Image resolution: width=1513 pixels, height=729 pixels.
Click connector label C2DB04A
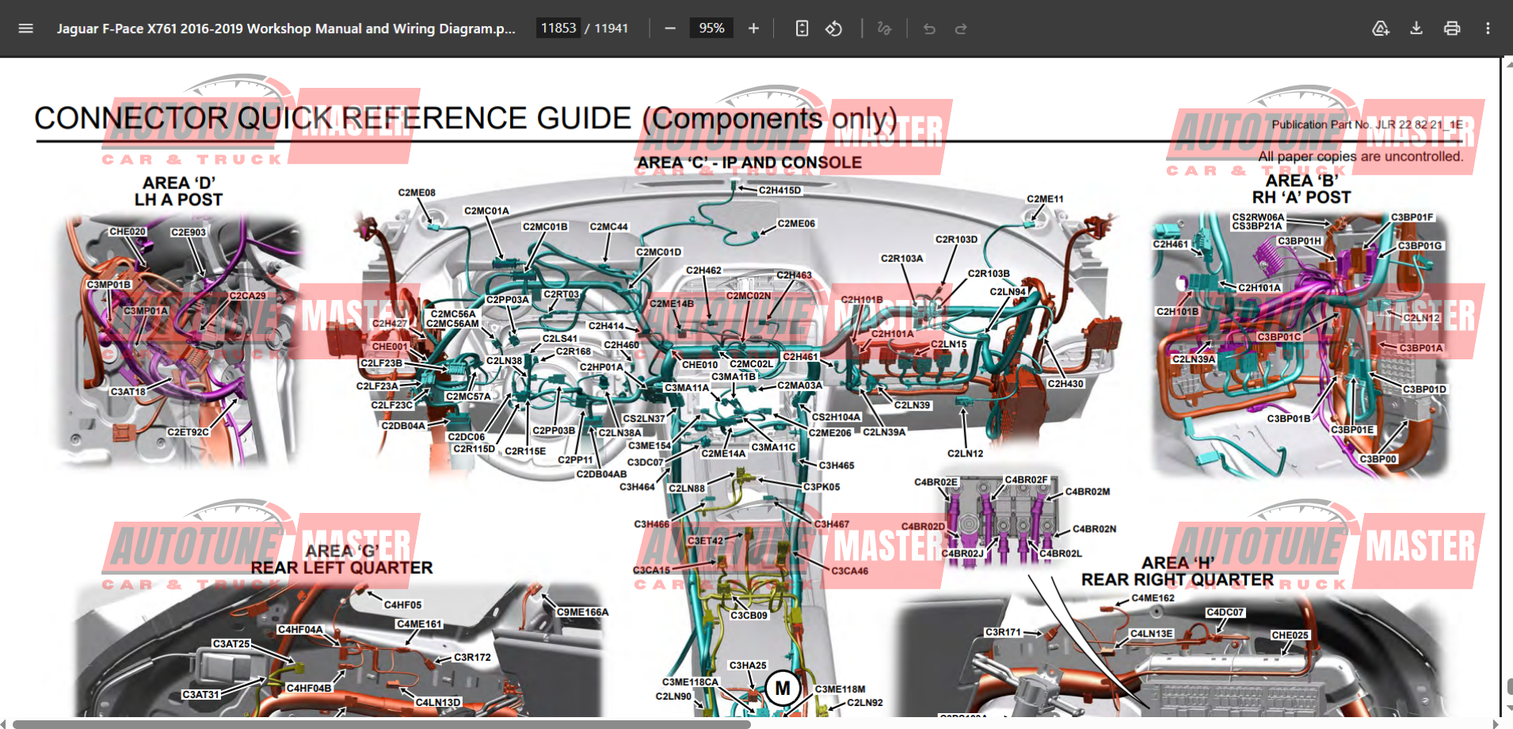coord(403,425)
